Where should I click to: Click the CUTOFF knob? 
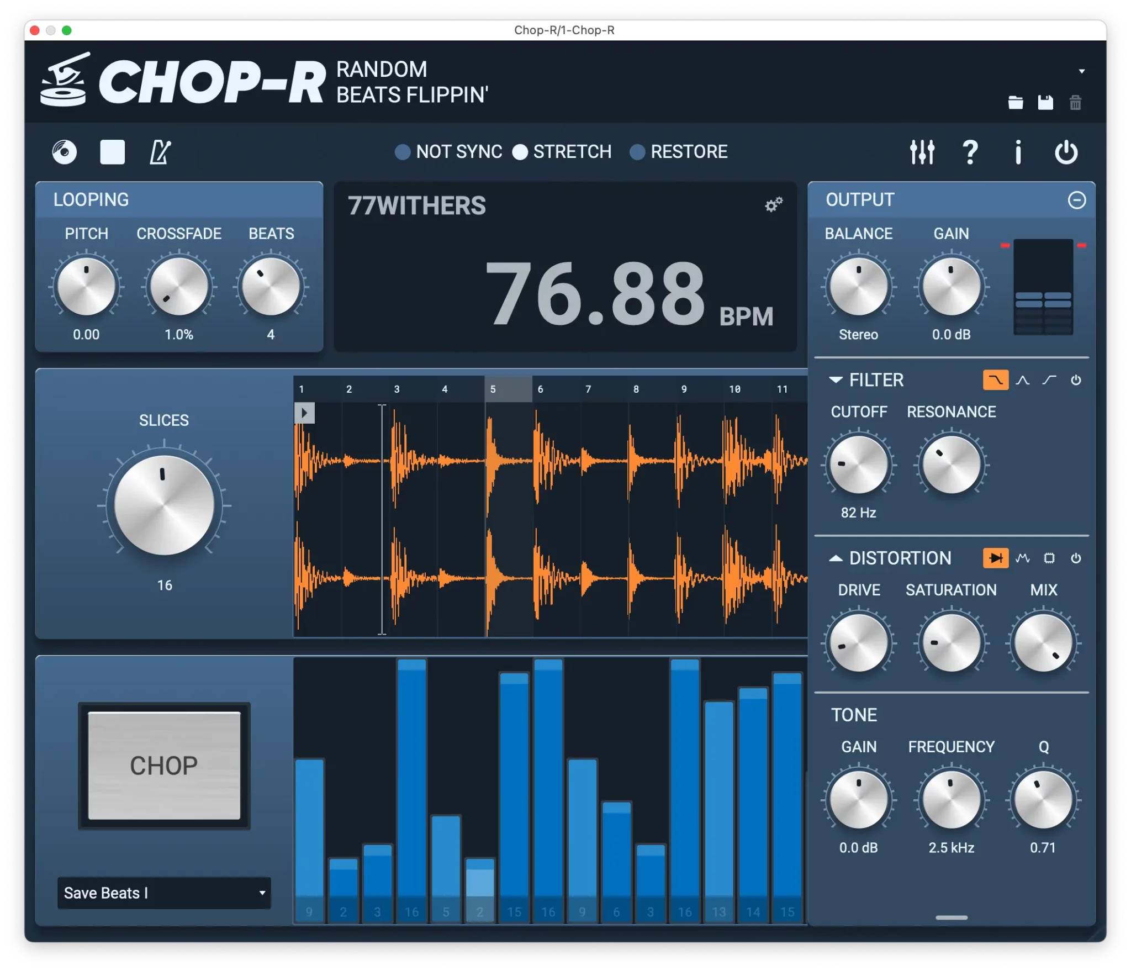coord(858,465)
